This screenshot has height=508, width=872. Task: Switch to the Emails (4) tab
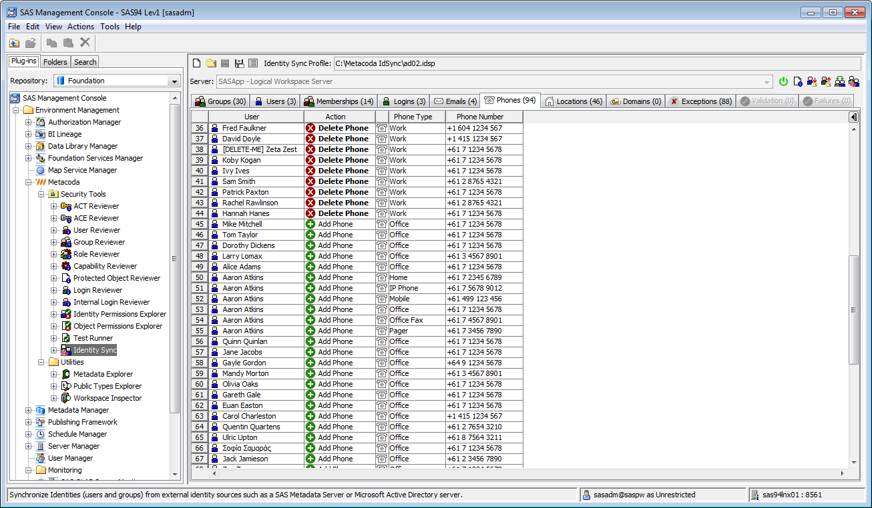[455, 101]
